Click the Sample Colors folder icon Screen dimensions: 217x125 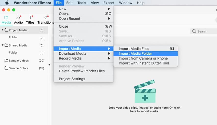pos(6,68)
